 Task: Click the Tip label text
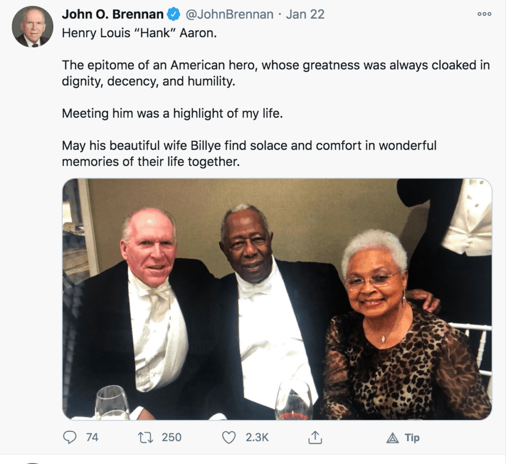(412, 437)
